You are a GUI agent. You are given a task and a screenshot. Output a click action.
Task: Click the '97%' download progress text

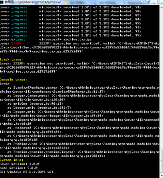(138, 35)
